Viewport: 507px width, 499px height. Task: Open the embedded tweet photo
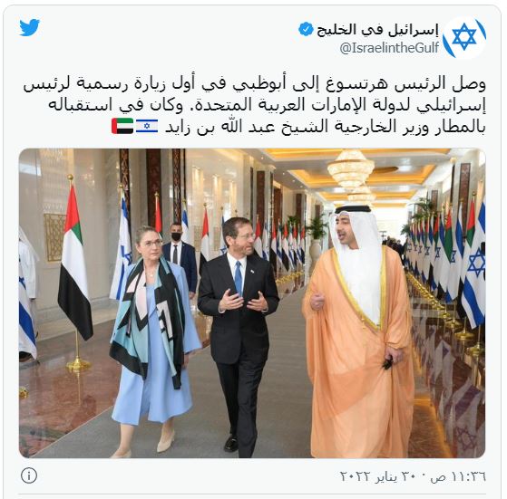coord(252,303)
